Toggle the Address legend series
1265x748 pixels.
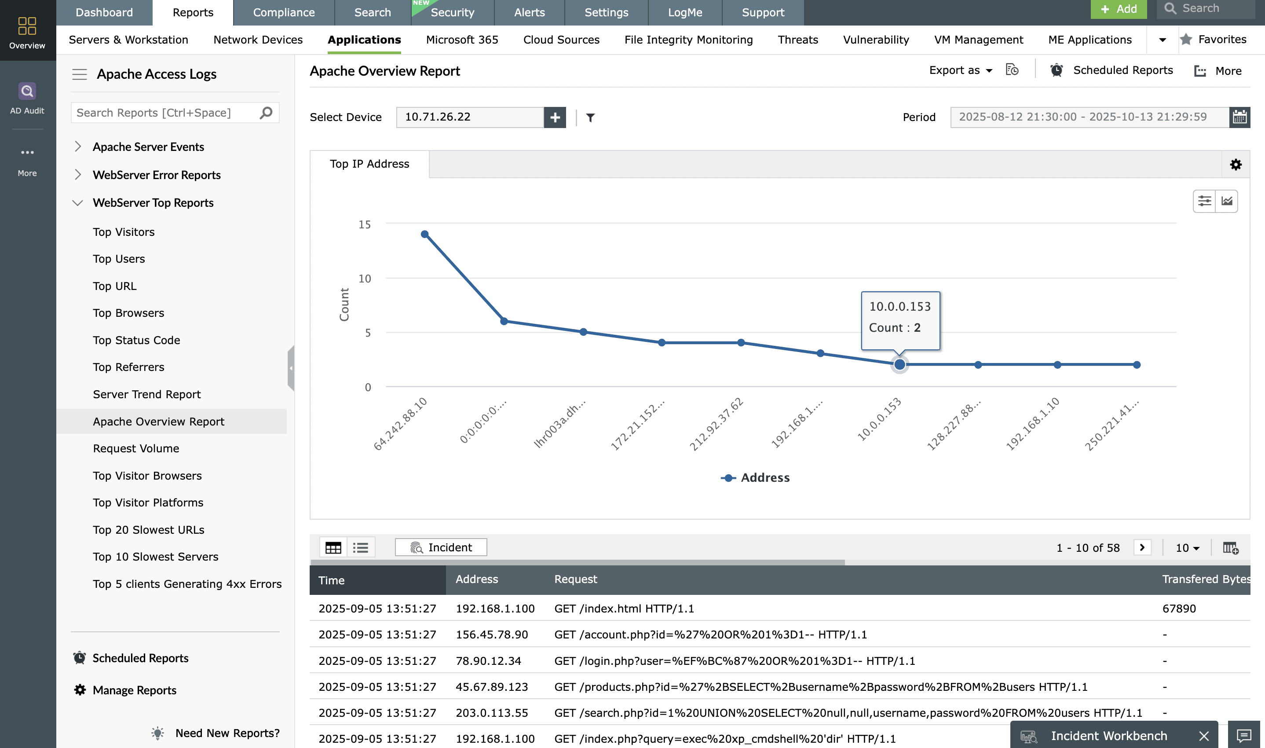tap(755, 477)
